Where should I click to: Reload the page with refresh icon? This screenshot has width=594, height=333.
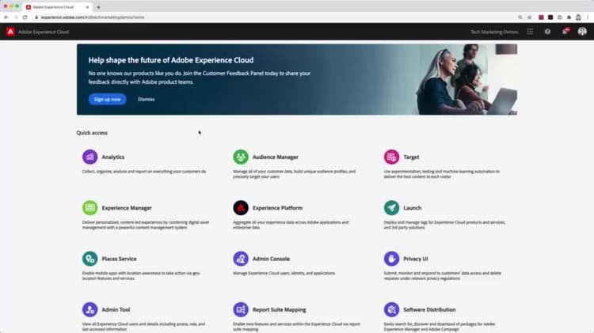point(25,17)
